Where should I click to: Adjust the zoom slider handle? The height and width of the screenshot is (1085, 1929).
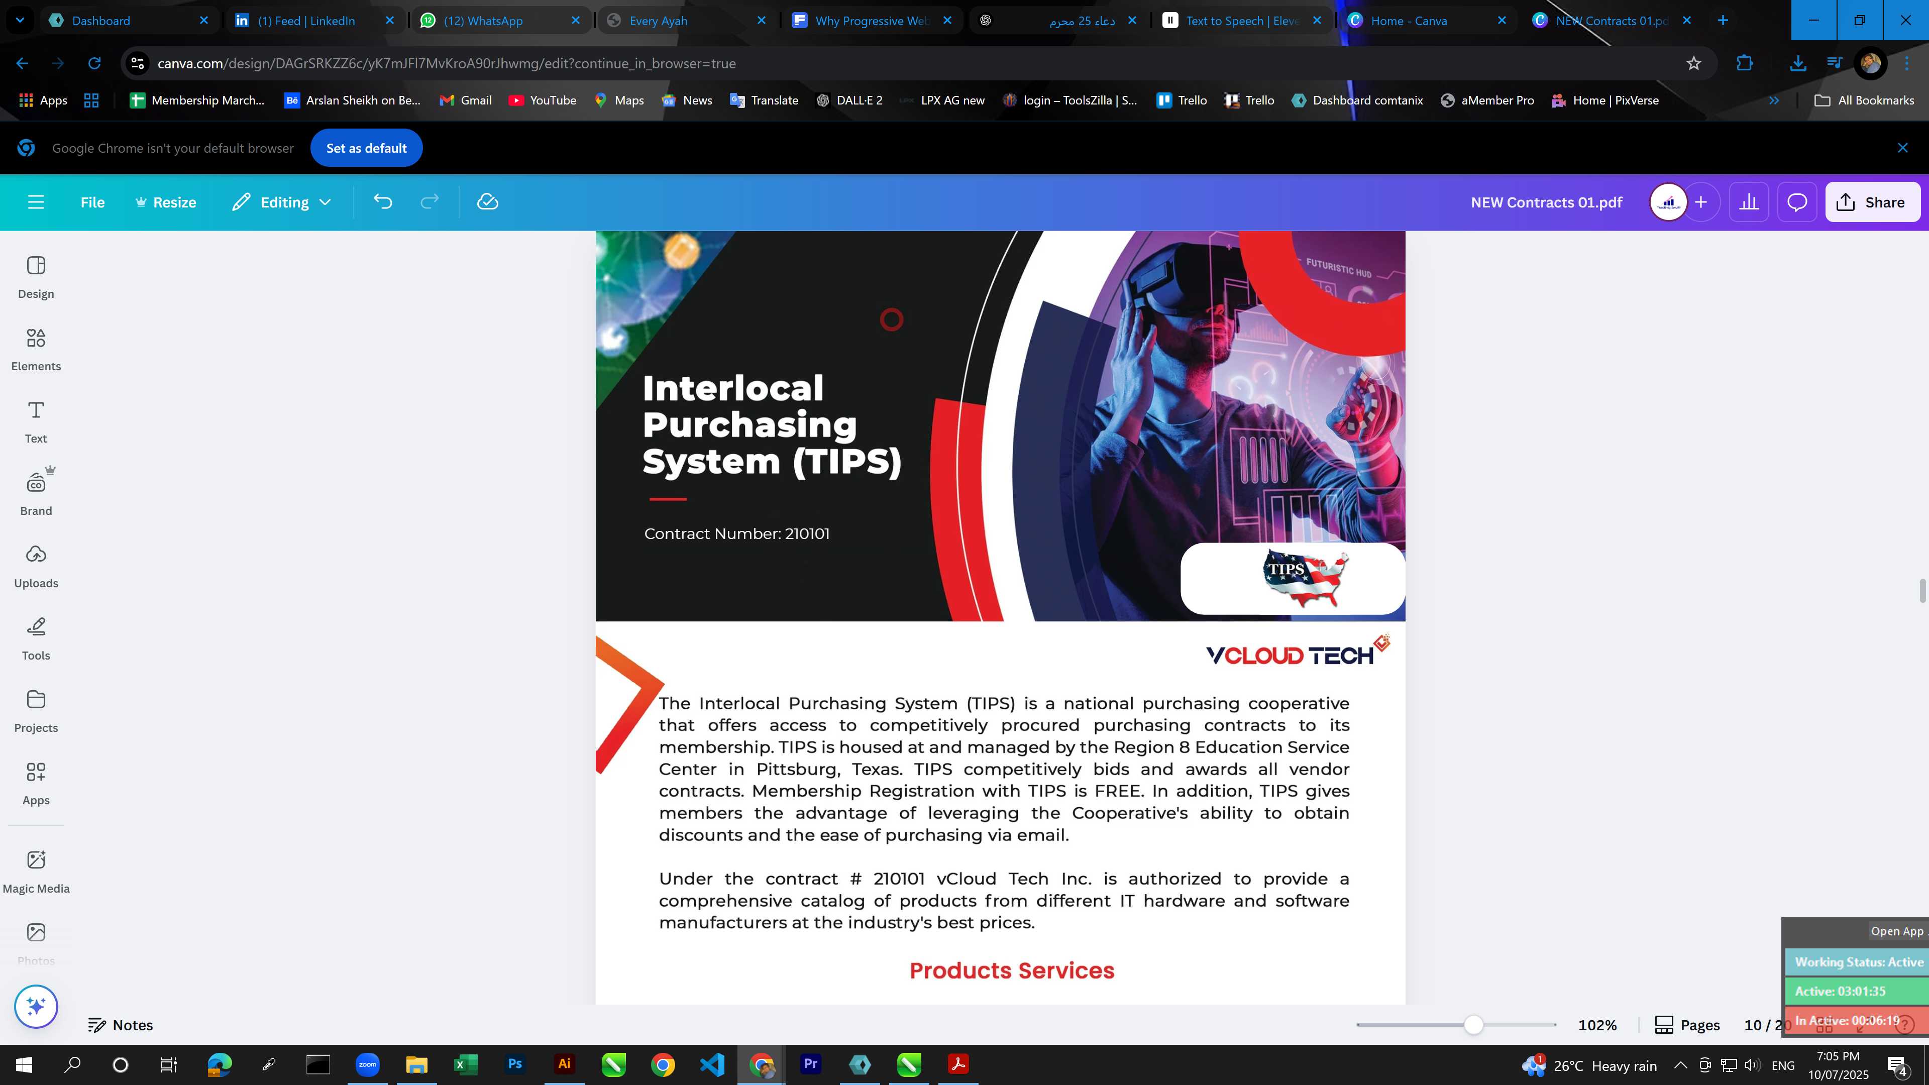pos(1474,1025)
